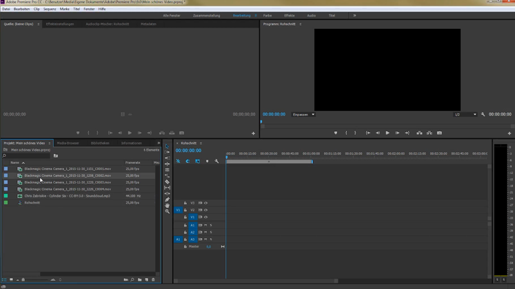Select the Slide tool
Screen dimensions: 515x289
coord(167,193)
